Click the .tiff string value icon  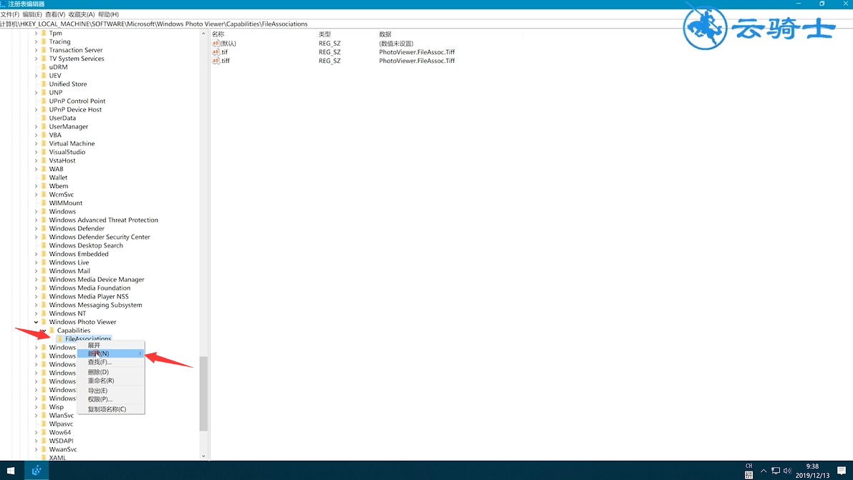216,61
